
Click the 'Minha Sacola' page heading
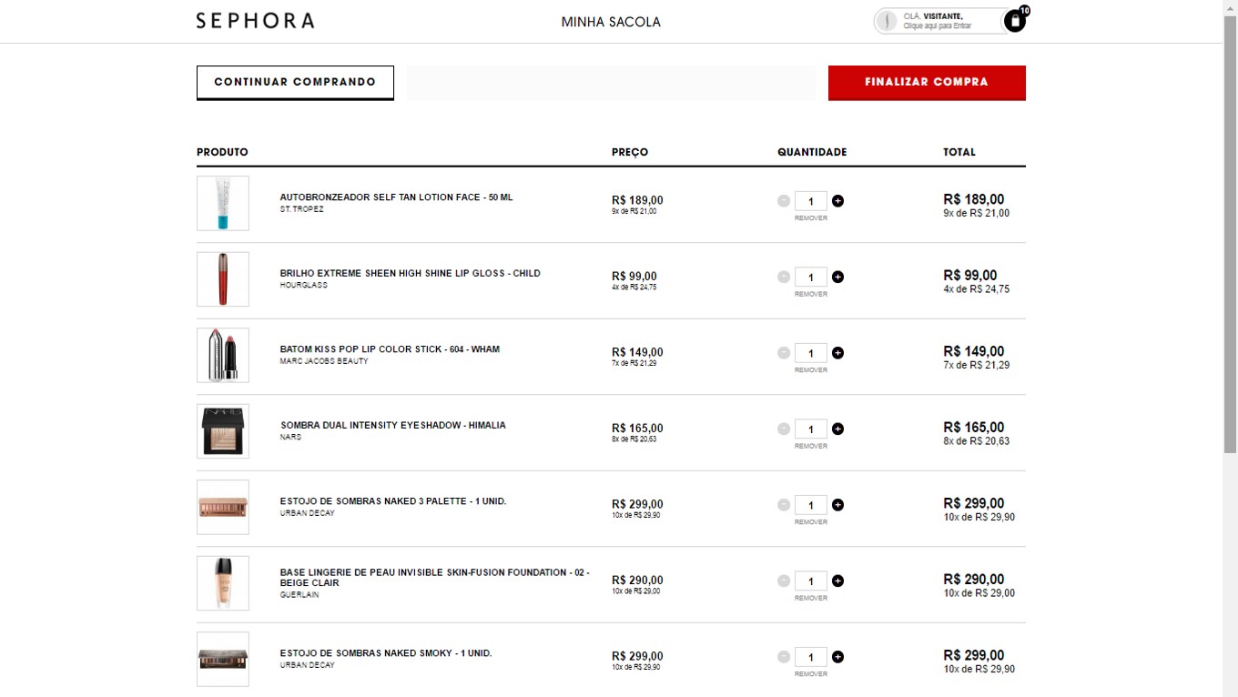(x=611, y=22)
